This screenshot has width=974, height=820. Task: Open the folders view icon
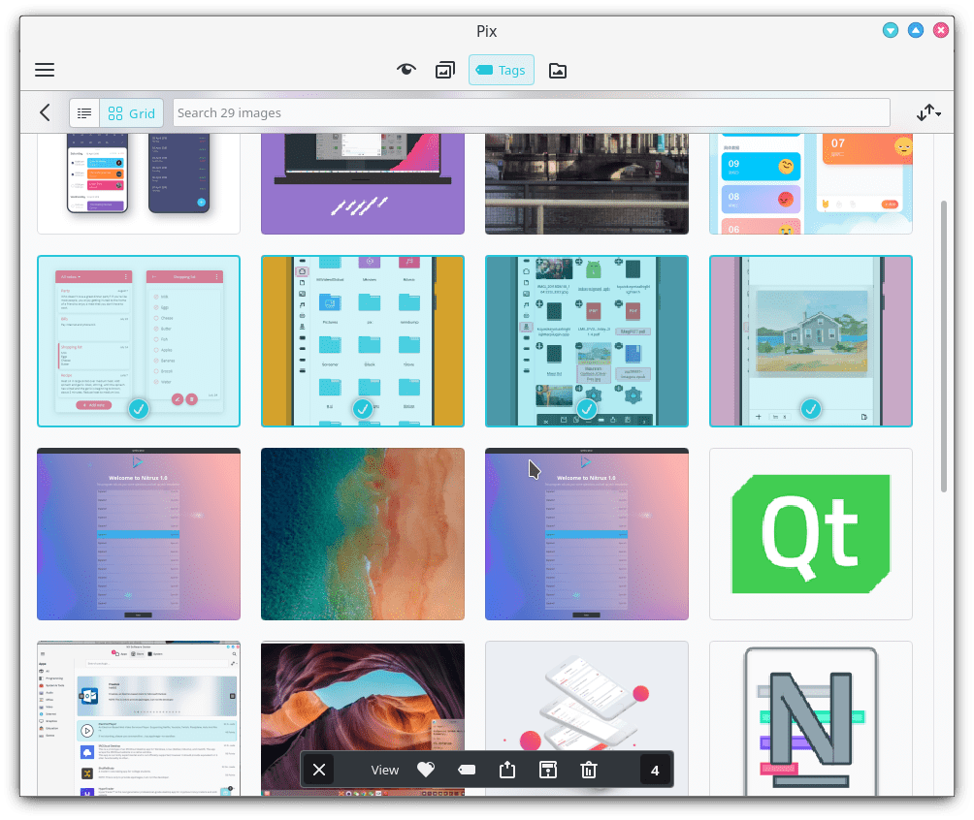click(557, 70)
